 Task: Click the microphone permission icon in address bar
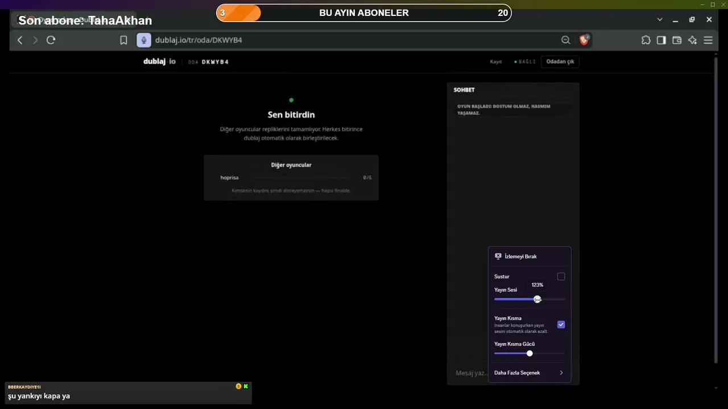[143, 40]
